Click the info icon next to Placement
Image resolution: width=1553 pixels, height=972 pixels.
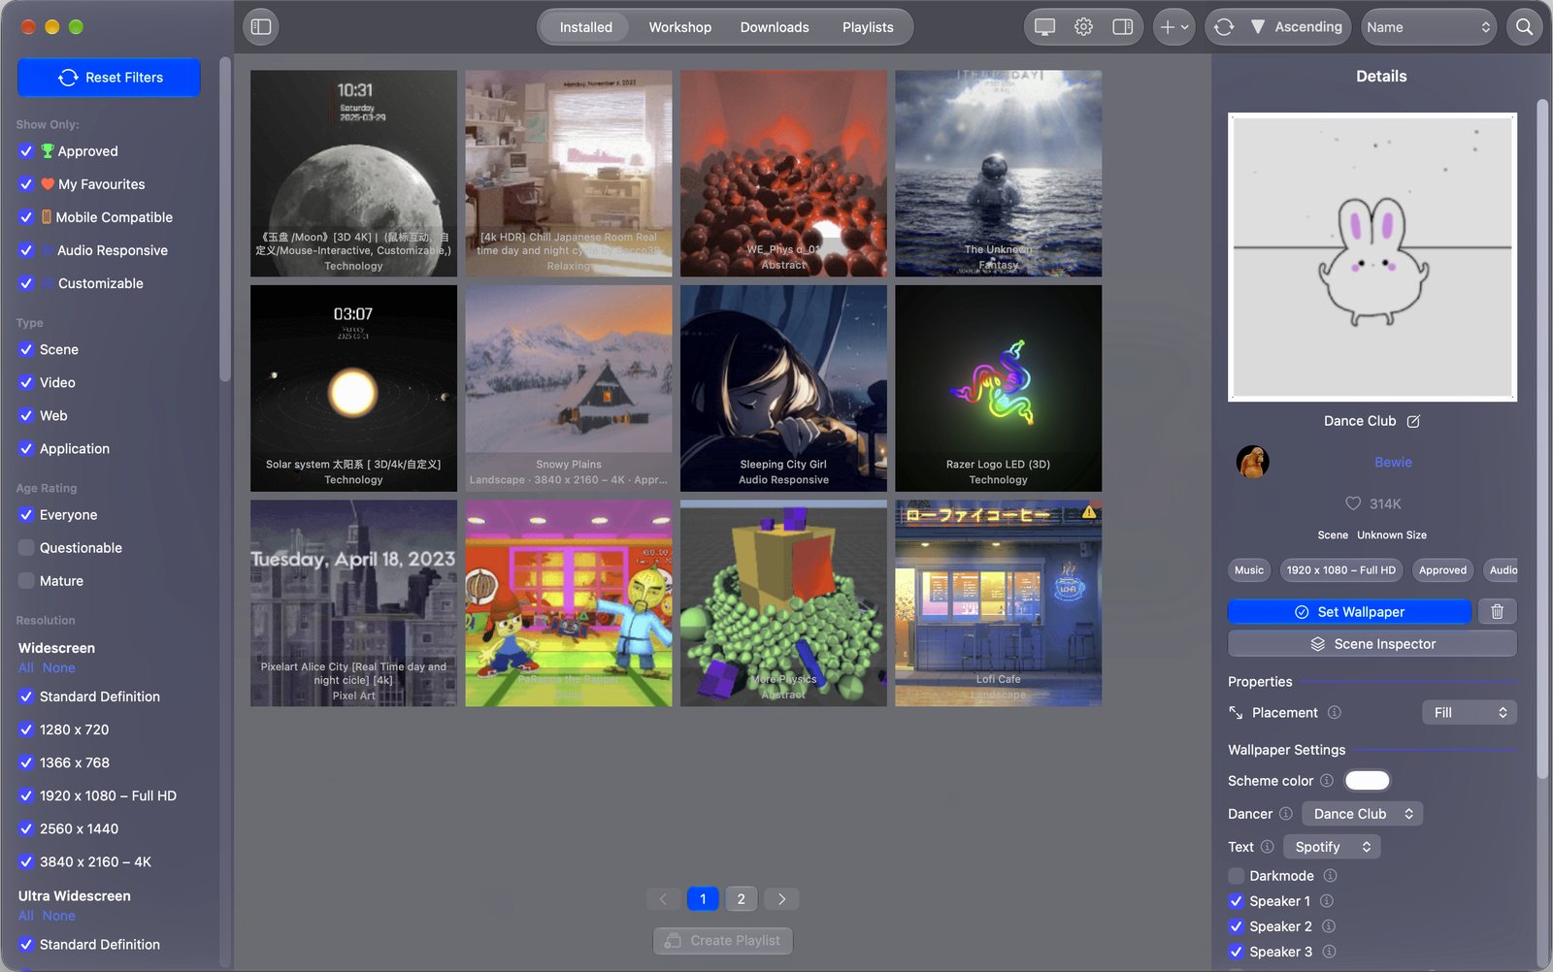[1335, 712]
